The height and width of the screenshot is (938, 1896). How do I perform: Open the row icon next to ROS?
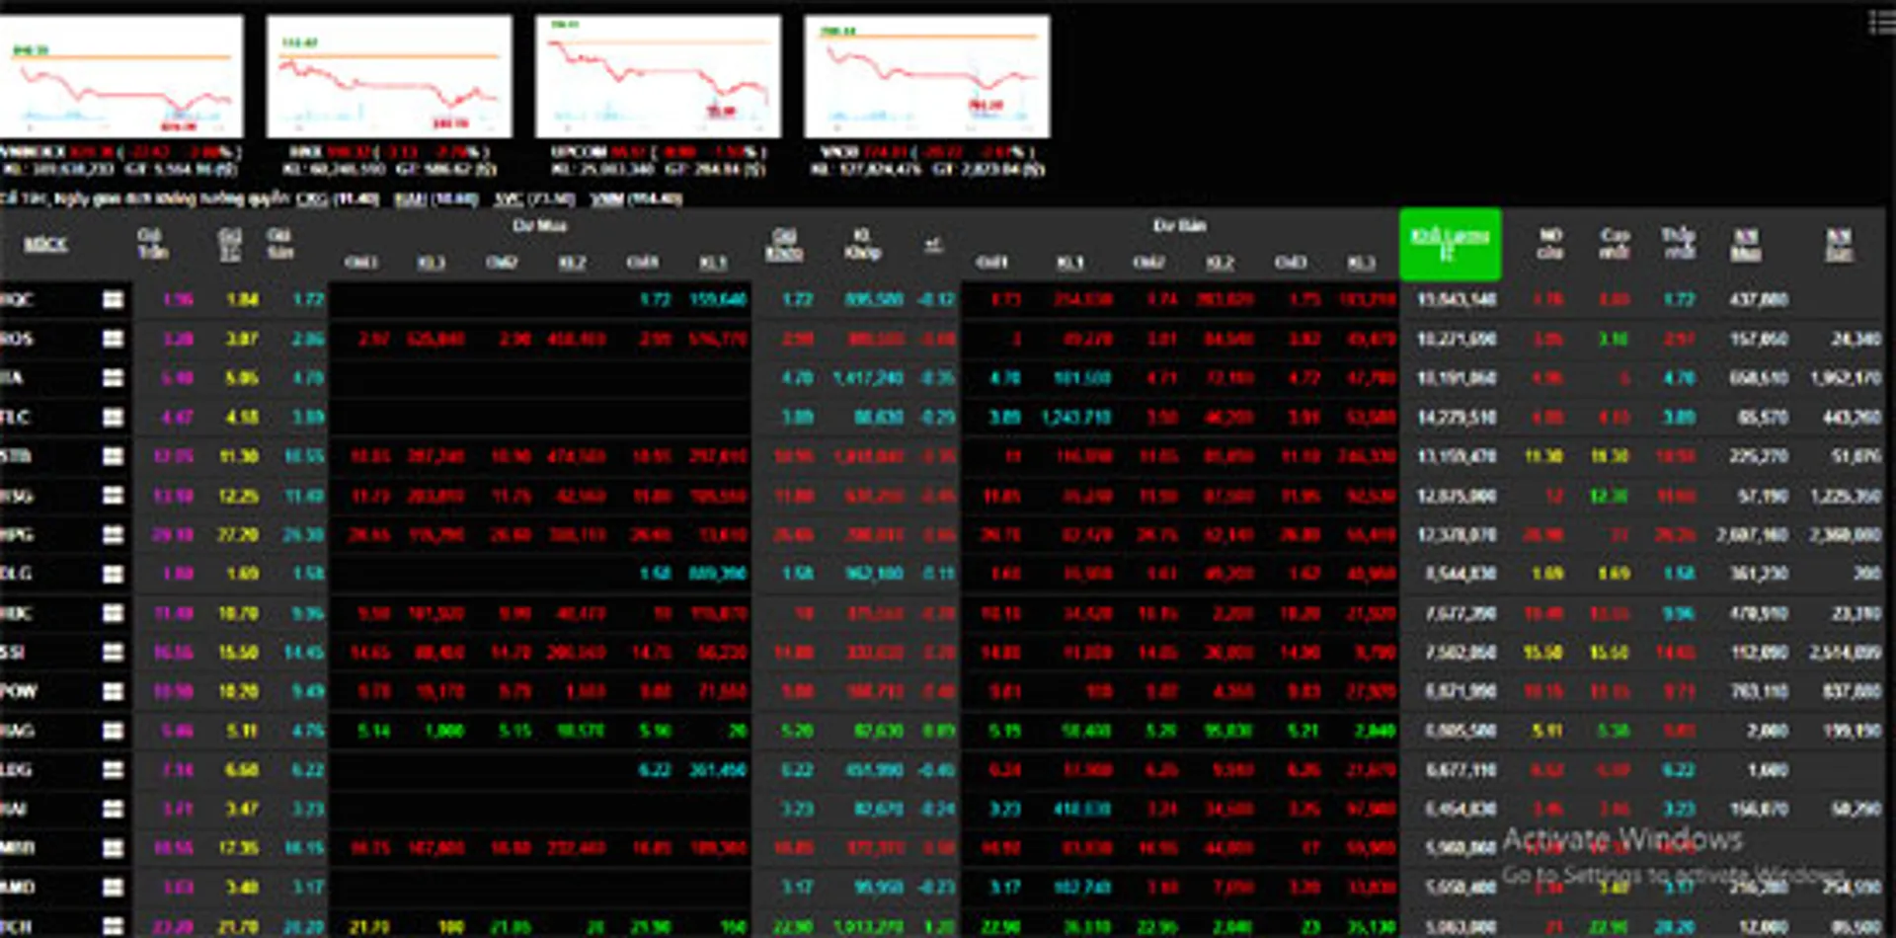pyautogui.click(x=114, y=339)
